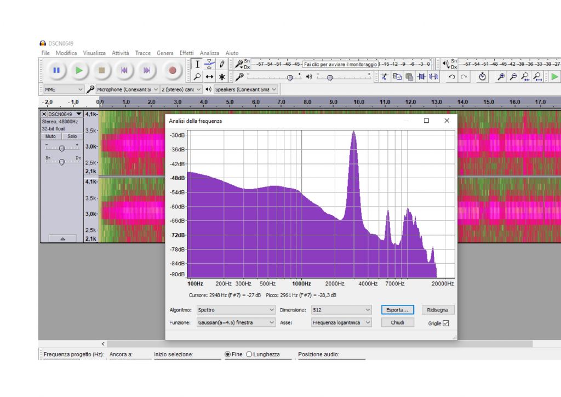Open the 2 (Stereo) channels dropdown
Image resolution: width=561 pixels, height=397 pixels.
tap(181, 89)
